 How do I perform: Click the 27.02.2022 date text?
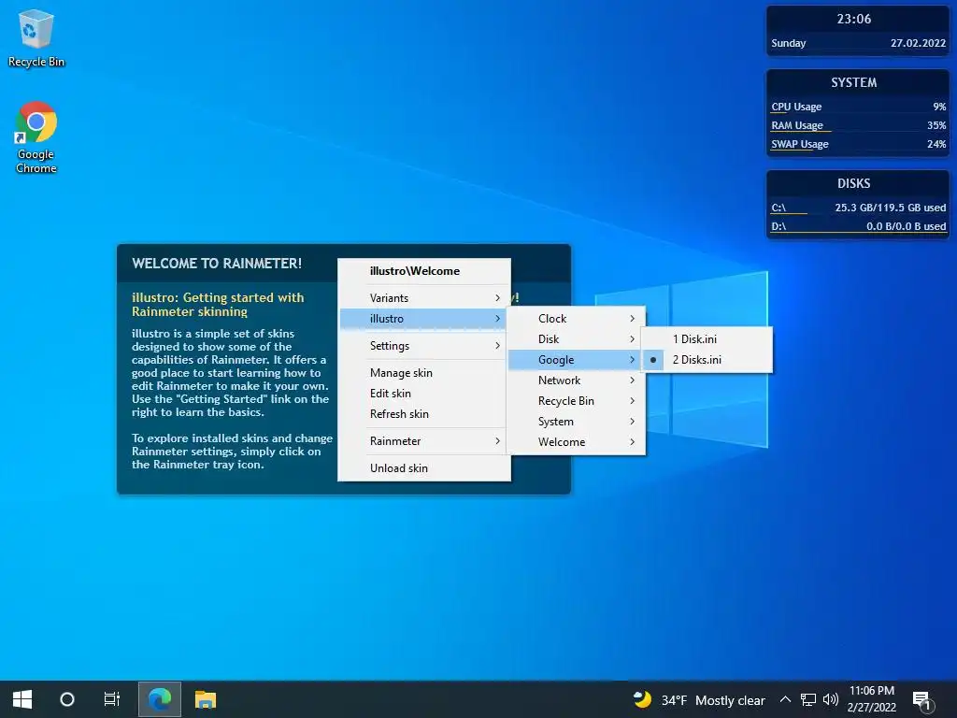coord(918,43)
